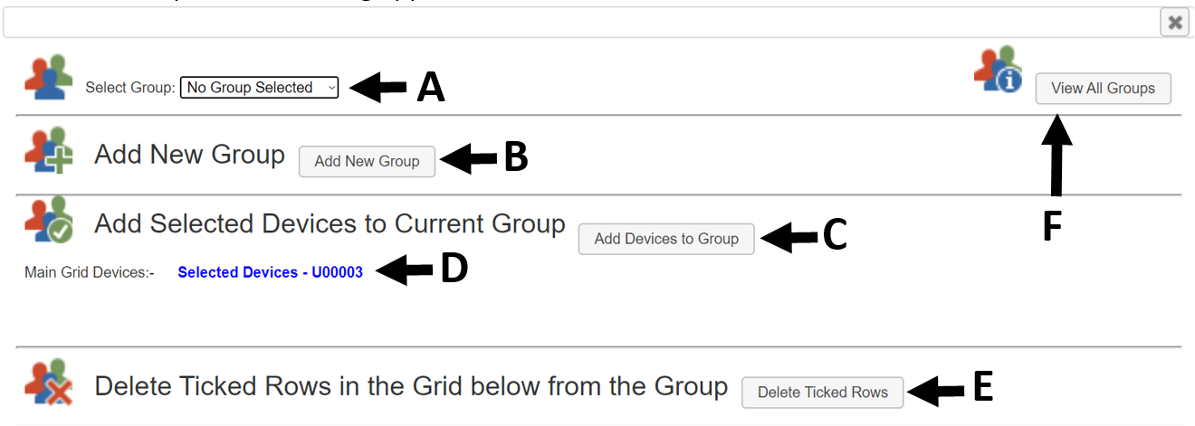
Task: Click the group icon with green checkmark
Action: 48,220
